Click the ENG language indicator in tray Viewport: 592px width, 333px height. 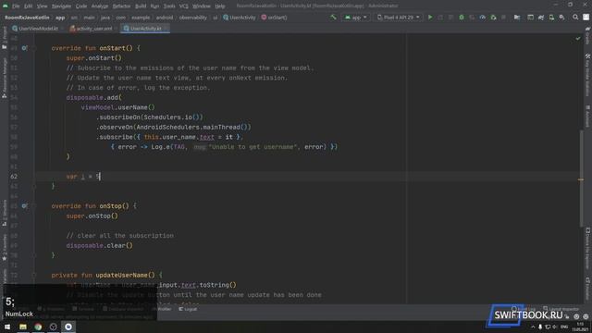click(564, 327)
